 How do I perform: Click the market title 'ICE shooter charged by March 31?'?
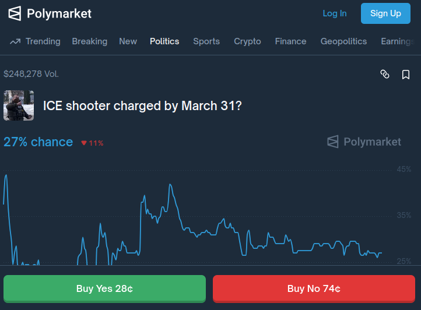point(142,105)
